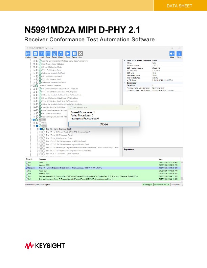Click the Severity column header

[x=29, y=159]
